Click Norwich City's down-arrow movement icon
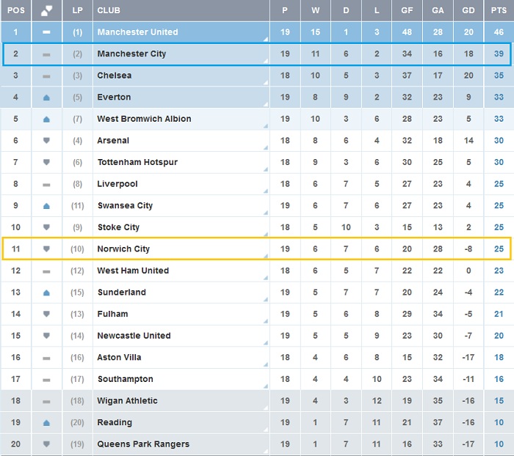This screenshot has height=456, width=514. pos(46,249)
